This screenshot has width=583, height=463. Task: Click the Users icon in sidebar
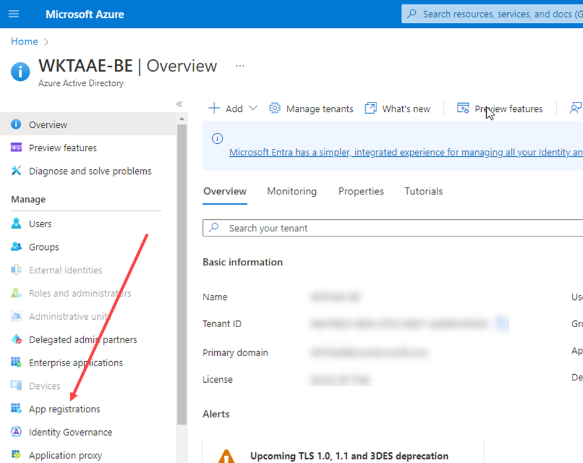17,224
